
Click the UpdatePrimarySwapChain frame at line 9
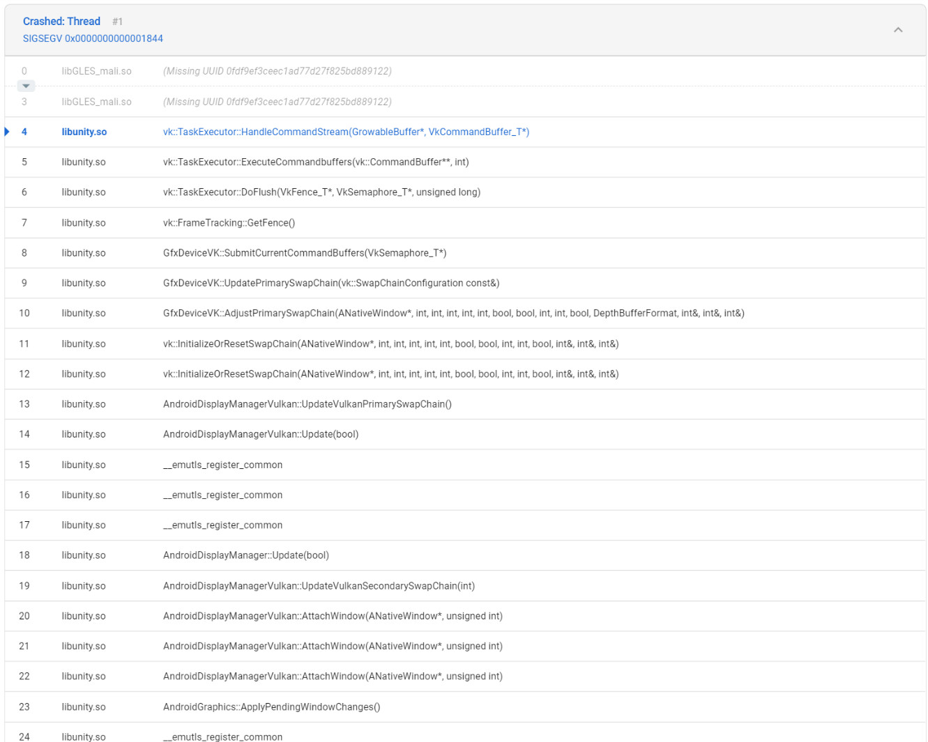point(331,283)
